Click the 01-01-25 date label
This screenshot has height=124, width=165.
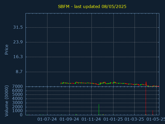[x=113, y=119]
